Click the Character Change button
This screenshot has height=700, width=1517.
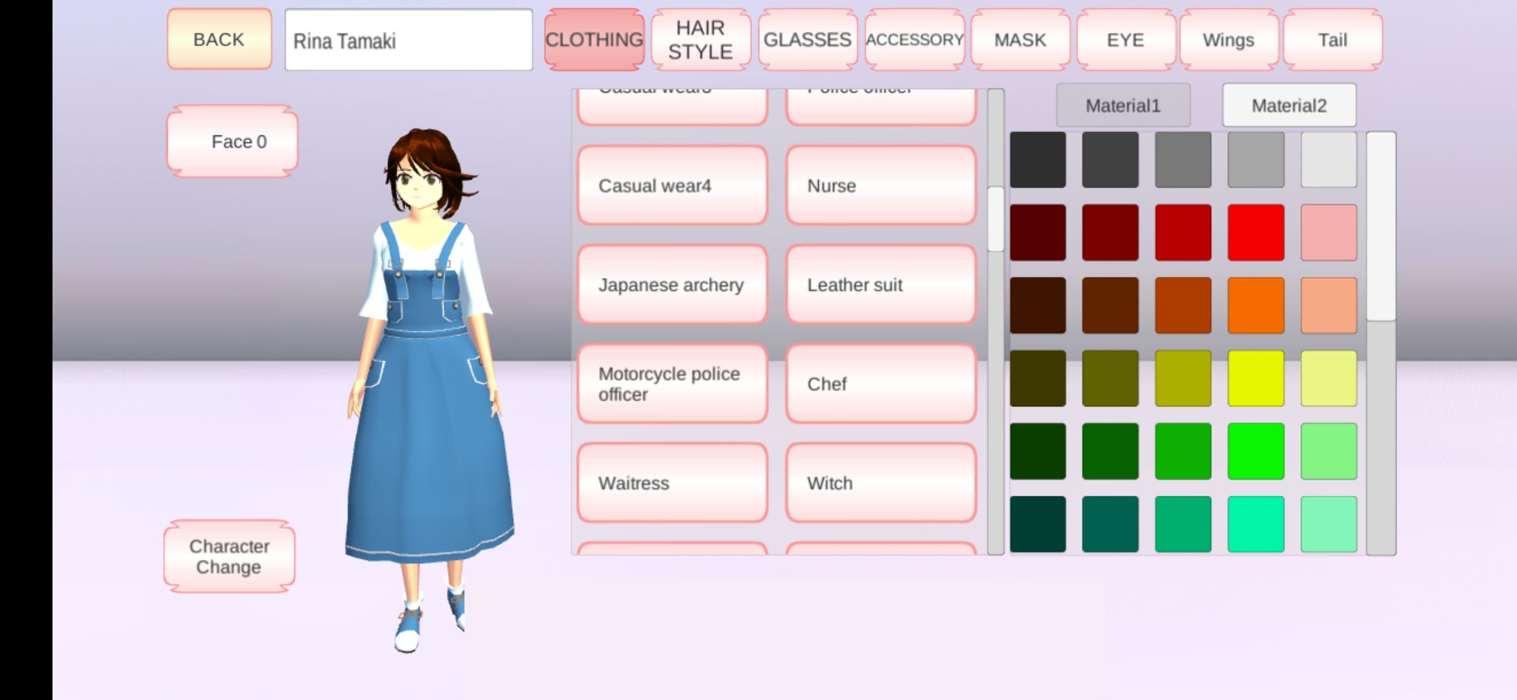(229, 556)
